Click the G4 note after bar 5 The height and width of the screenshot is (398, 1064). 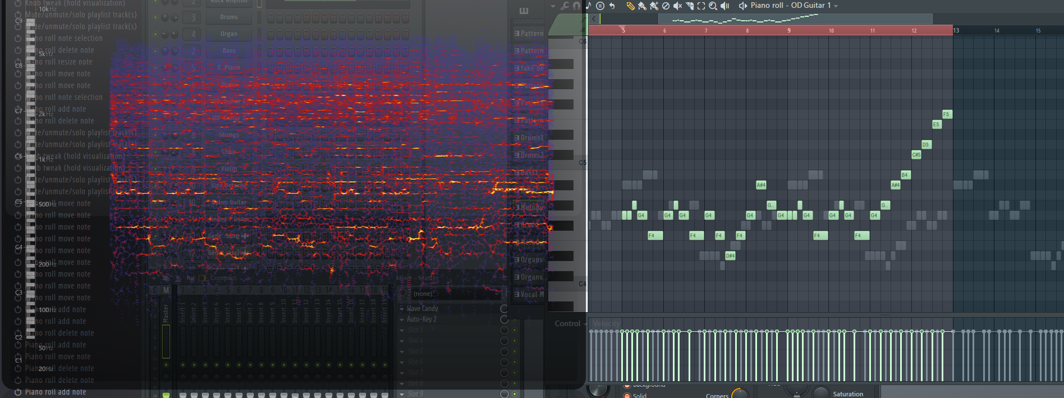point(641,215)
